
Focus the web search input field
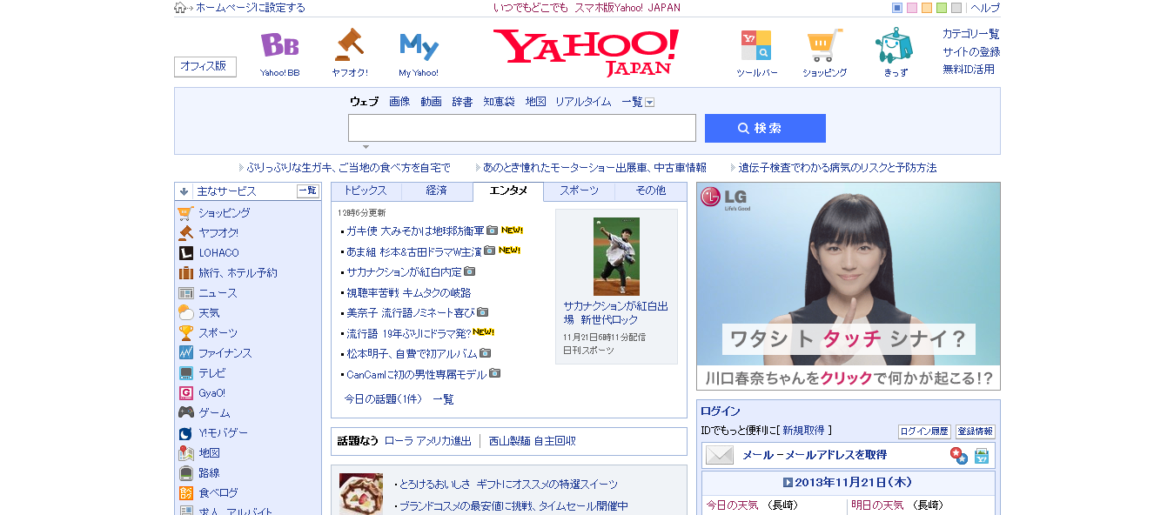point(522,128)
